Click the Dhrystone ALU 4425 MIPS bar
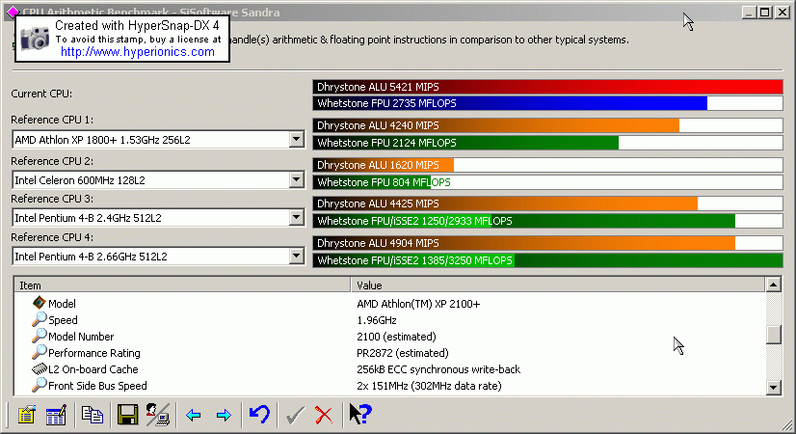Image resolution: width=796 pixels, height=434 pixels. (x=547, y=203)
